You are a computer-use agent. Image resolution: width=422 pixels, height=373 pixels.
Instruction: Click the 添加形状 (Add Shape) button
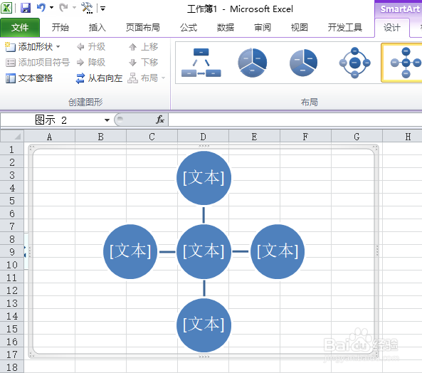[x=29, y=47]
